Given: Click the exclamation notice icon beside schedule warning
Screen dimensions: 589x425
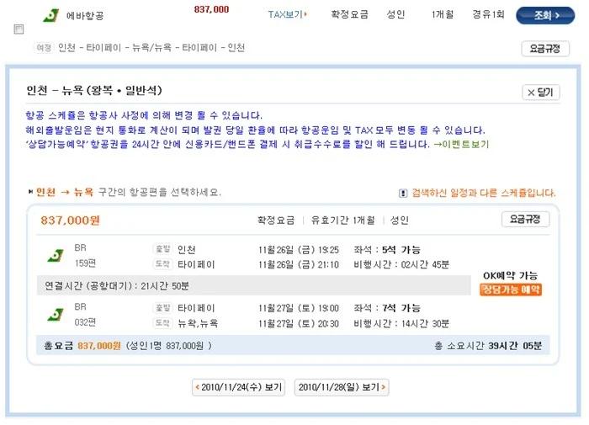Looking at the screenshot, I should [x=403, y=194].
